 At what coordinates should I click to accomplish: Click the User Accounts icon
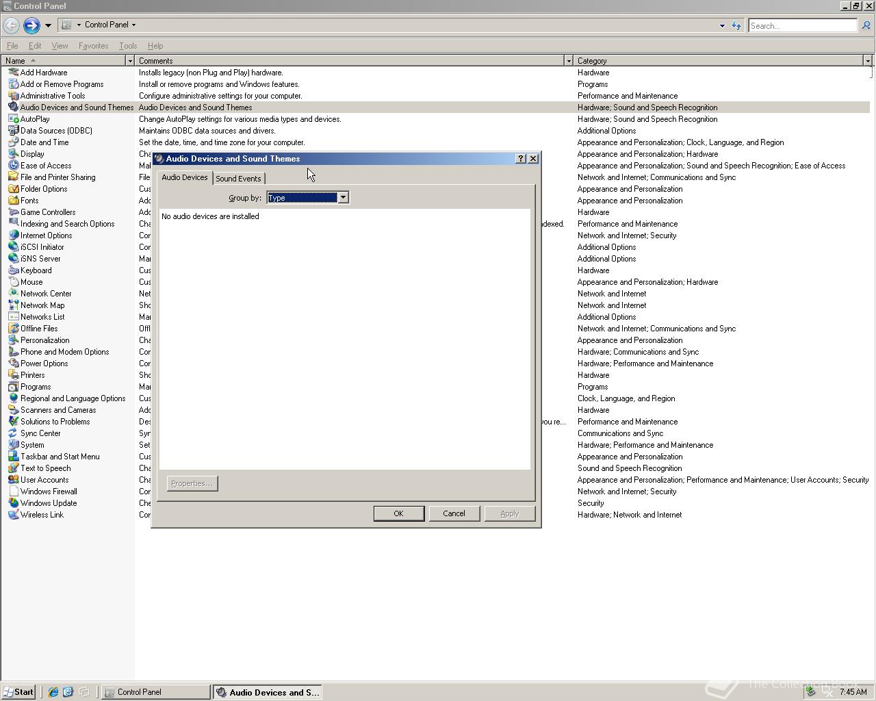pos(13,480)
